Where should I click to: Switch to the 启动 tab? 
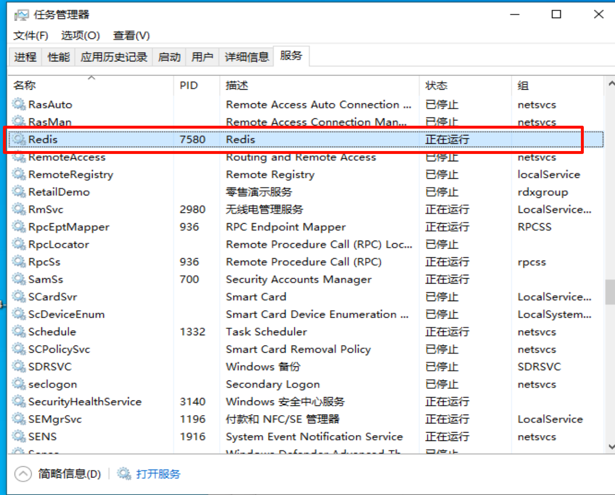(x=170, y=57)
